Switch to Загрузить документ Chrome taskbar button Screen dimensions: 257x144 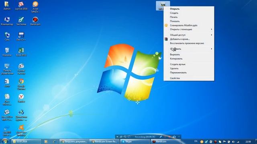pyautogui.click(x=74, y=142)
